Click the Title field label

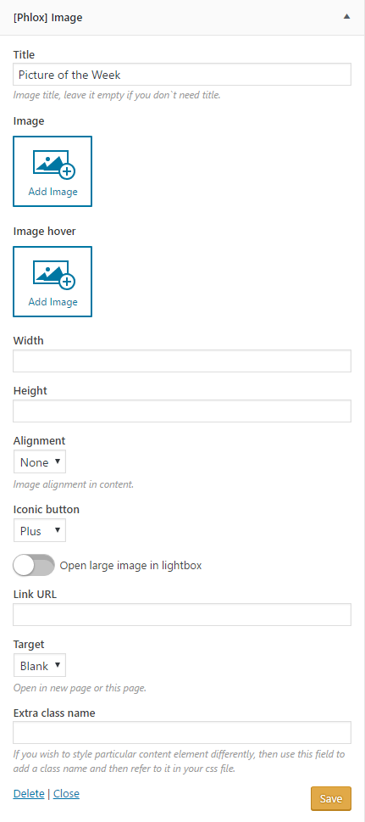click(x=24, y=54)
